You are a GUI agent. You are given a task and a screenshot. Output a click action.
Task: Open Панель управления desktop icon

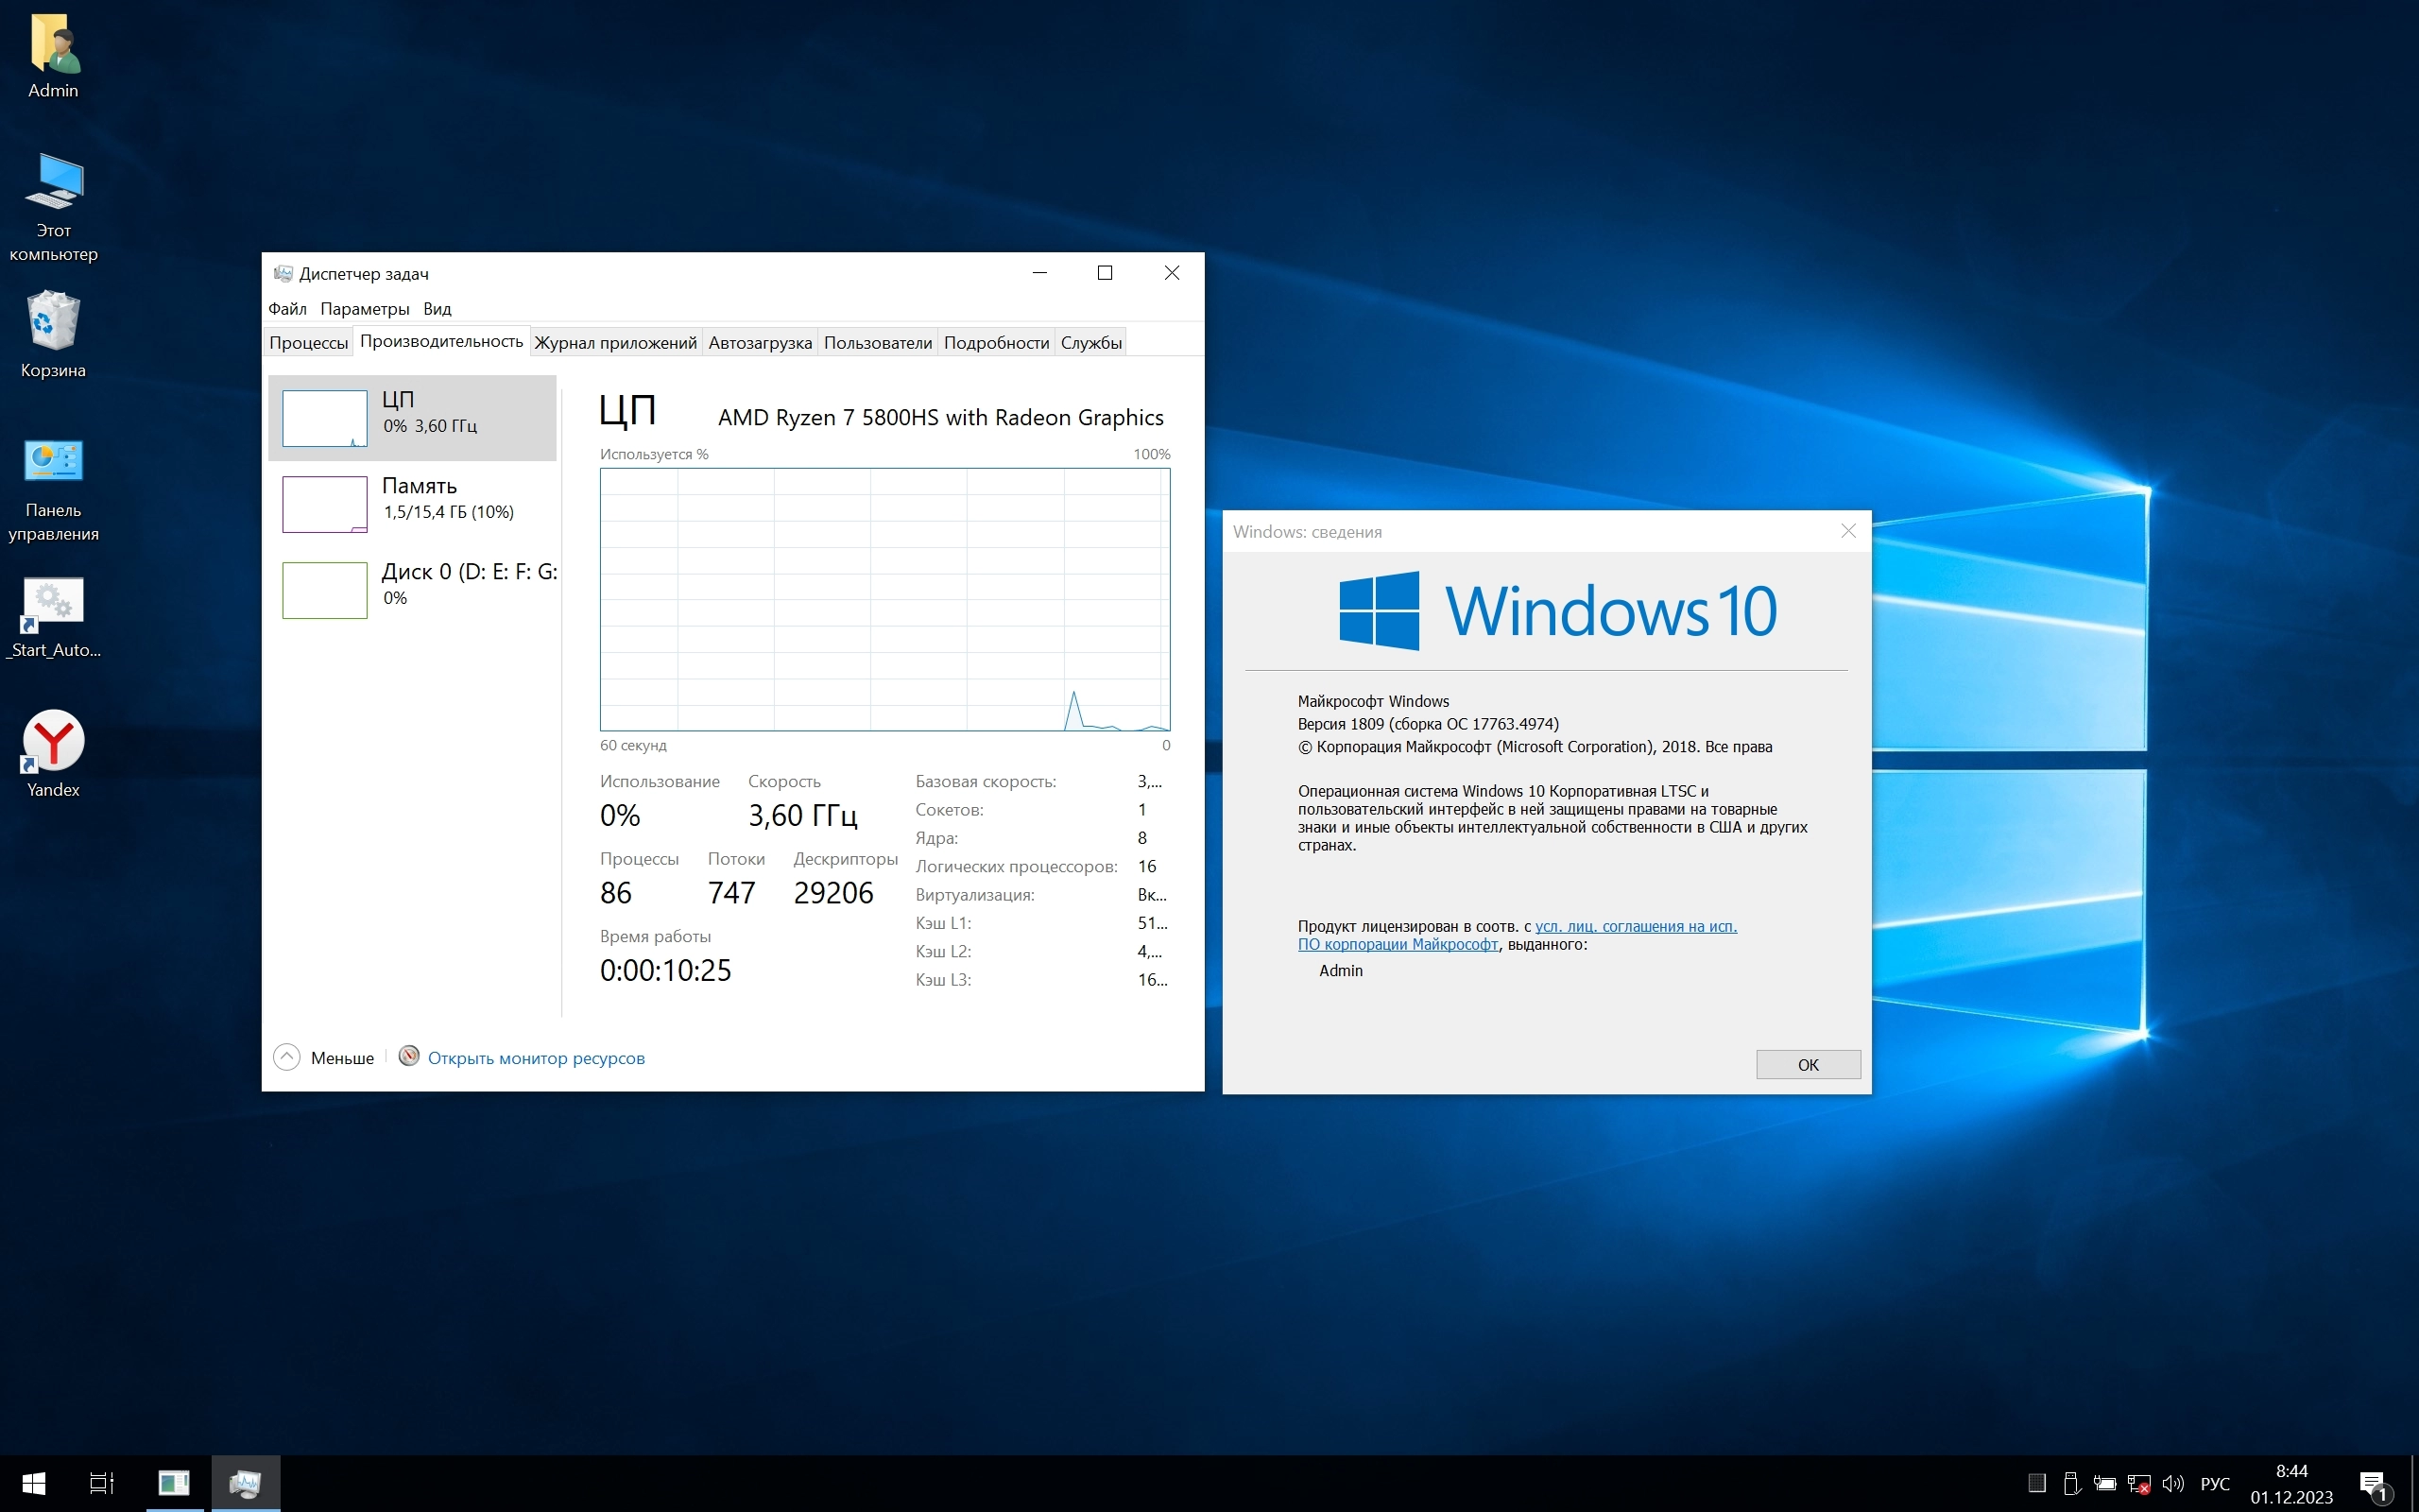[53, 462]
